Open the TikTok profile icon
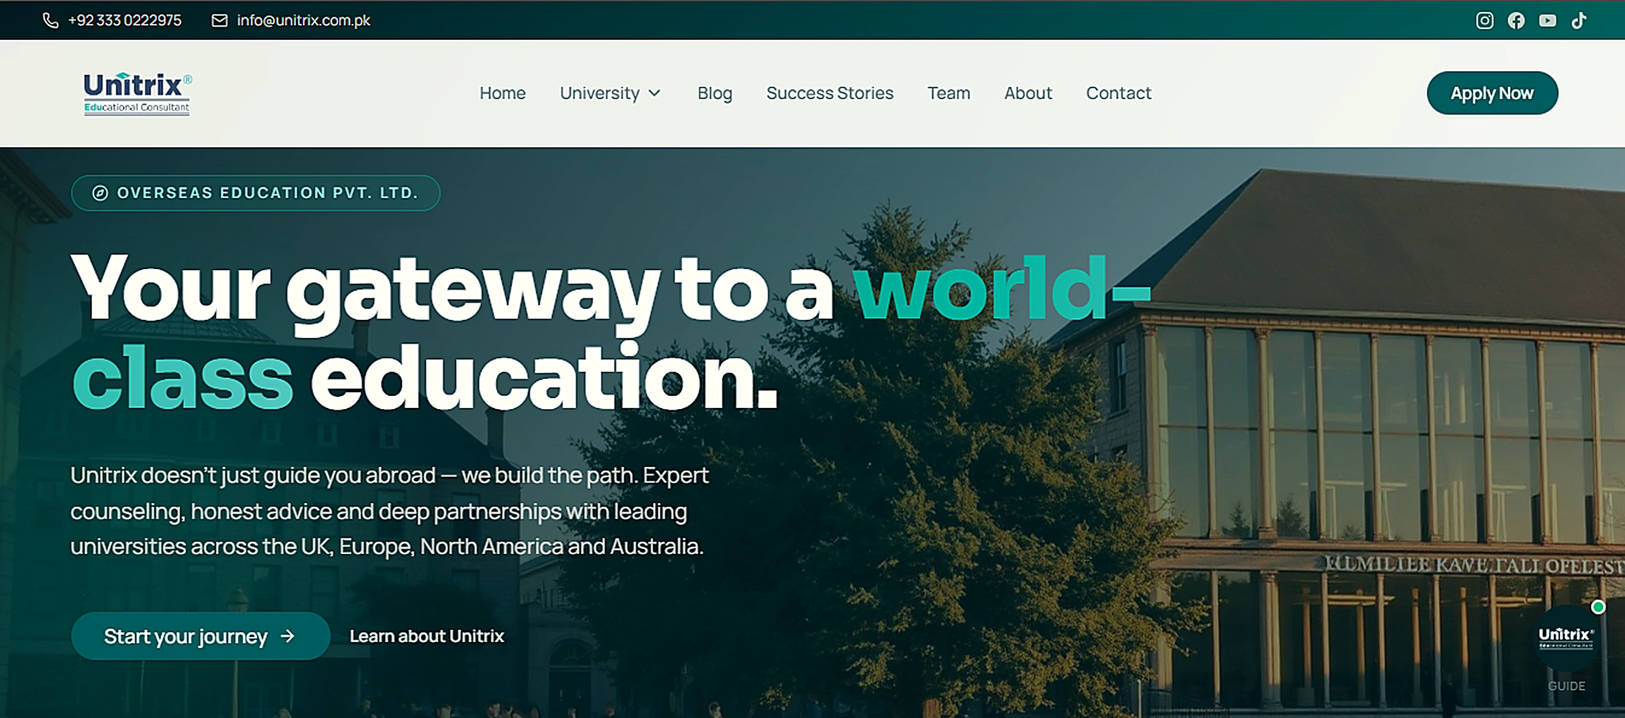The height and width of the screenshot is (718, 1625). click(1579, 21)
